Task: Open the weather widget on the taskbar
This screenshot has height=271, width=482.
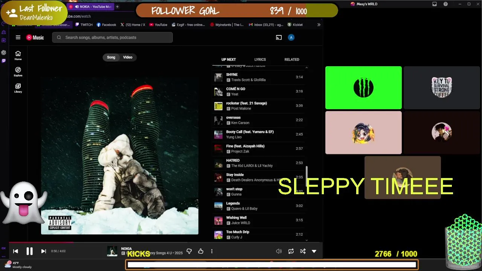Action: (x=18, y=265)
